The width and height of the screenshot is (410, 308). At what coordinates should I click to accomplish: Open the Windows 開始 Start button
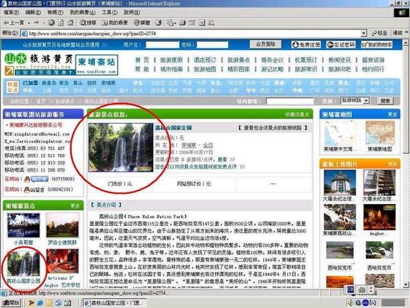11,303
